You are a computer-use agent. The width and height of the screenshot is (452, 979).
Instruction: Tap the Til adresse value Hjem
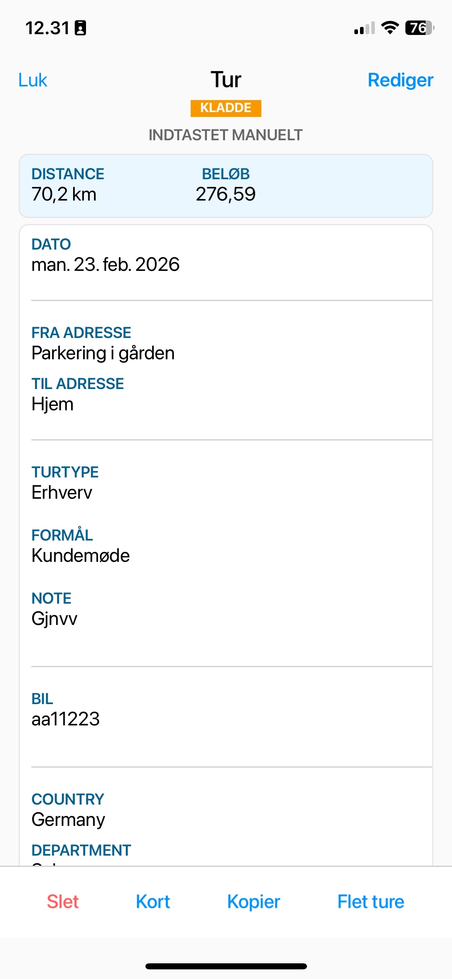tap(52, 405)
